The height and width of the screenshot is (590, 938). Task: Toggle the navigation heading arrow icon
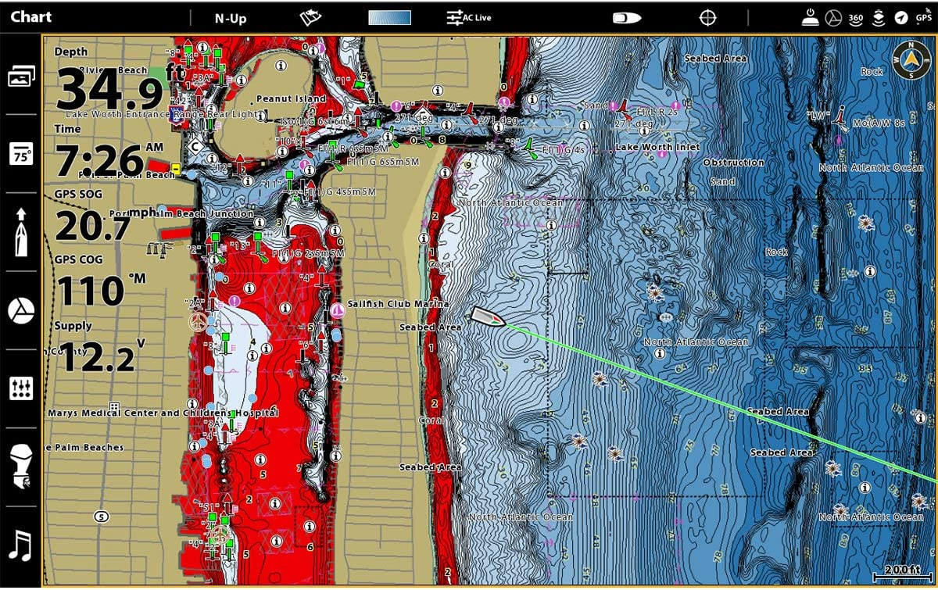click(x=903, y=16)
